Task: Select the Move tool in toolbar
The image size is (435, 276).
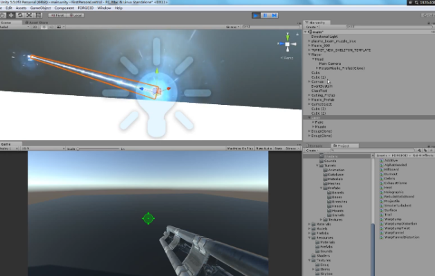Action: 11,15
